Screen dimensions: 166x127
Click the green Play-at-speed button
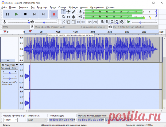[129, 22]
